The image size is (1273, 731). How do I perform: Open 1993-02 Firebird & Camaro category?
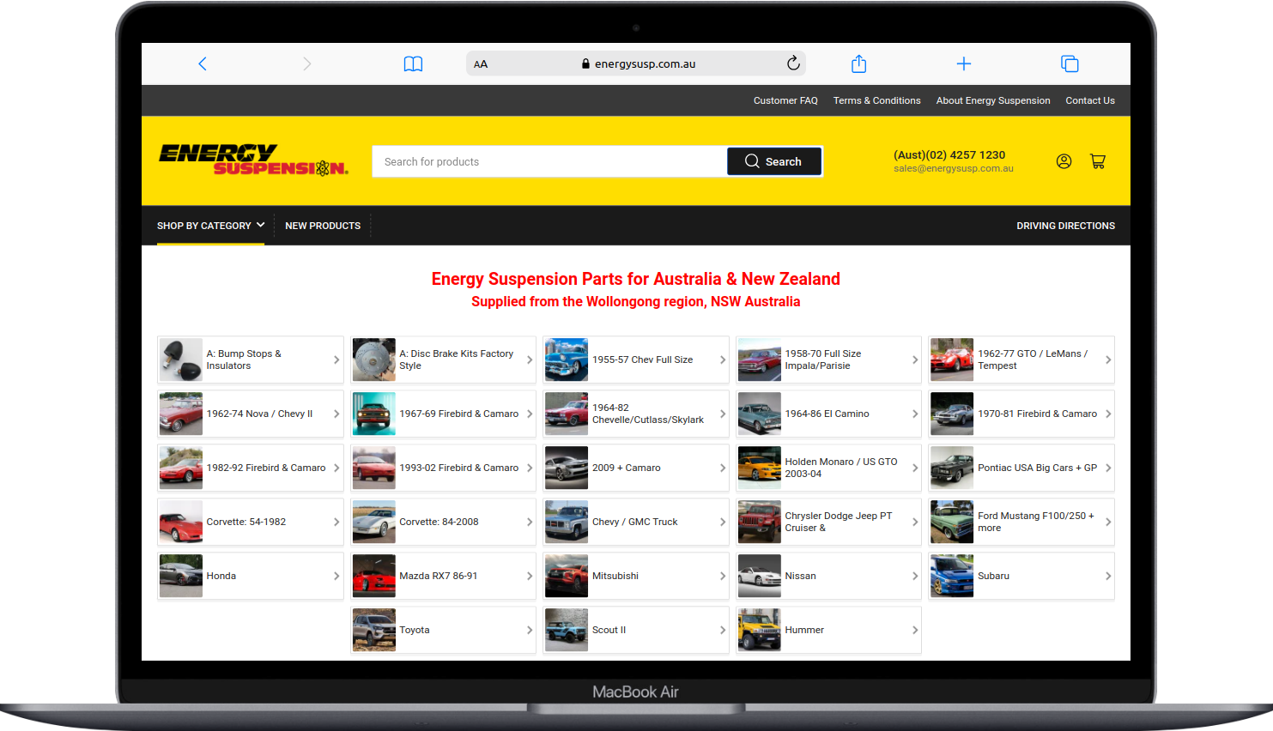(443, 468)
